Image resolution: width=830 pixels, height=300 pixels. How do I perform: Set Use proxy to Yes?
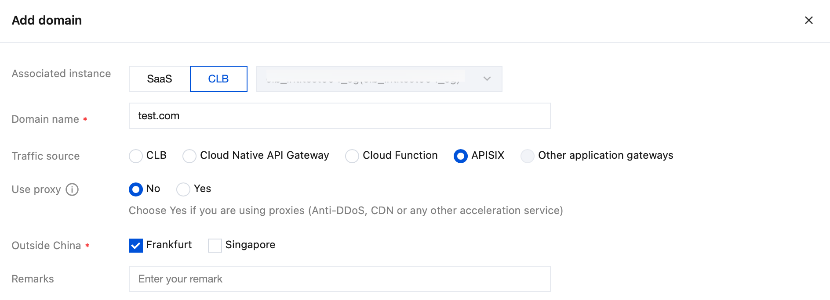point(183,189)
